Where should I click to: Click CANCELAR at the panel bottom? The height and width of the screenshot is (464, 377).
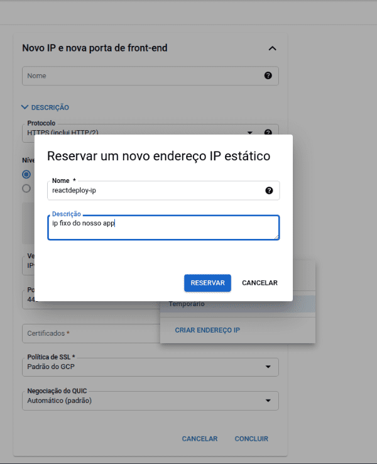coord(199,439)
